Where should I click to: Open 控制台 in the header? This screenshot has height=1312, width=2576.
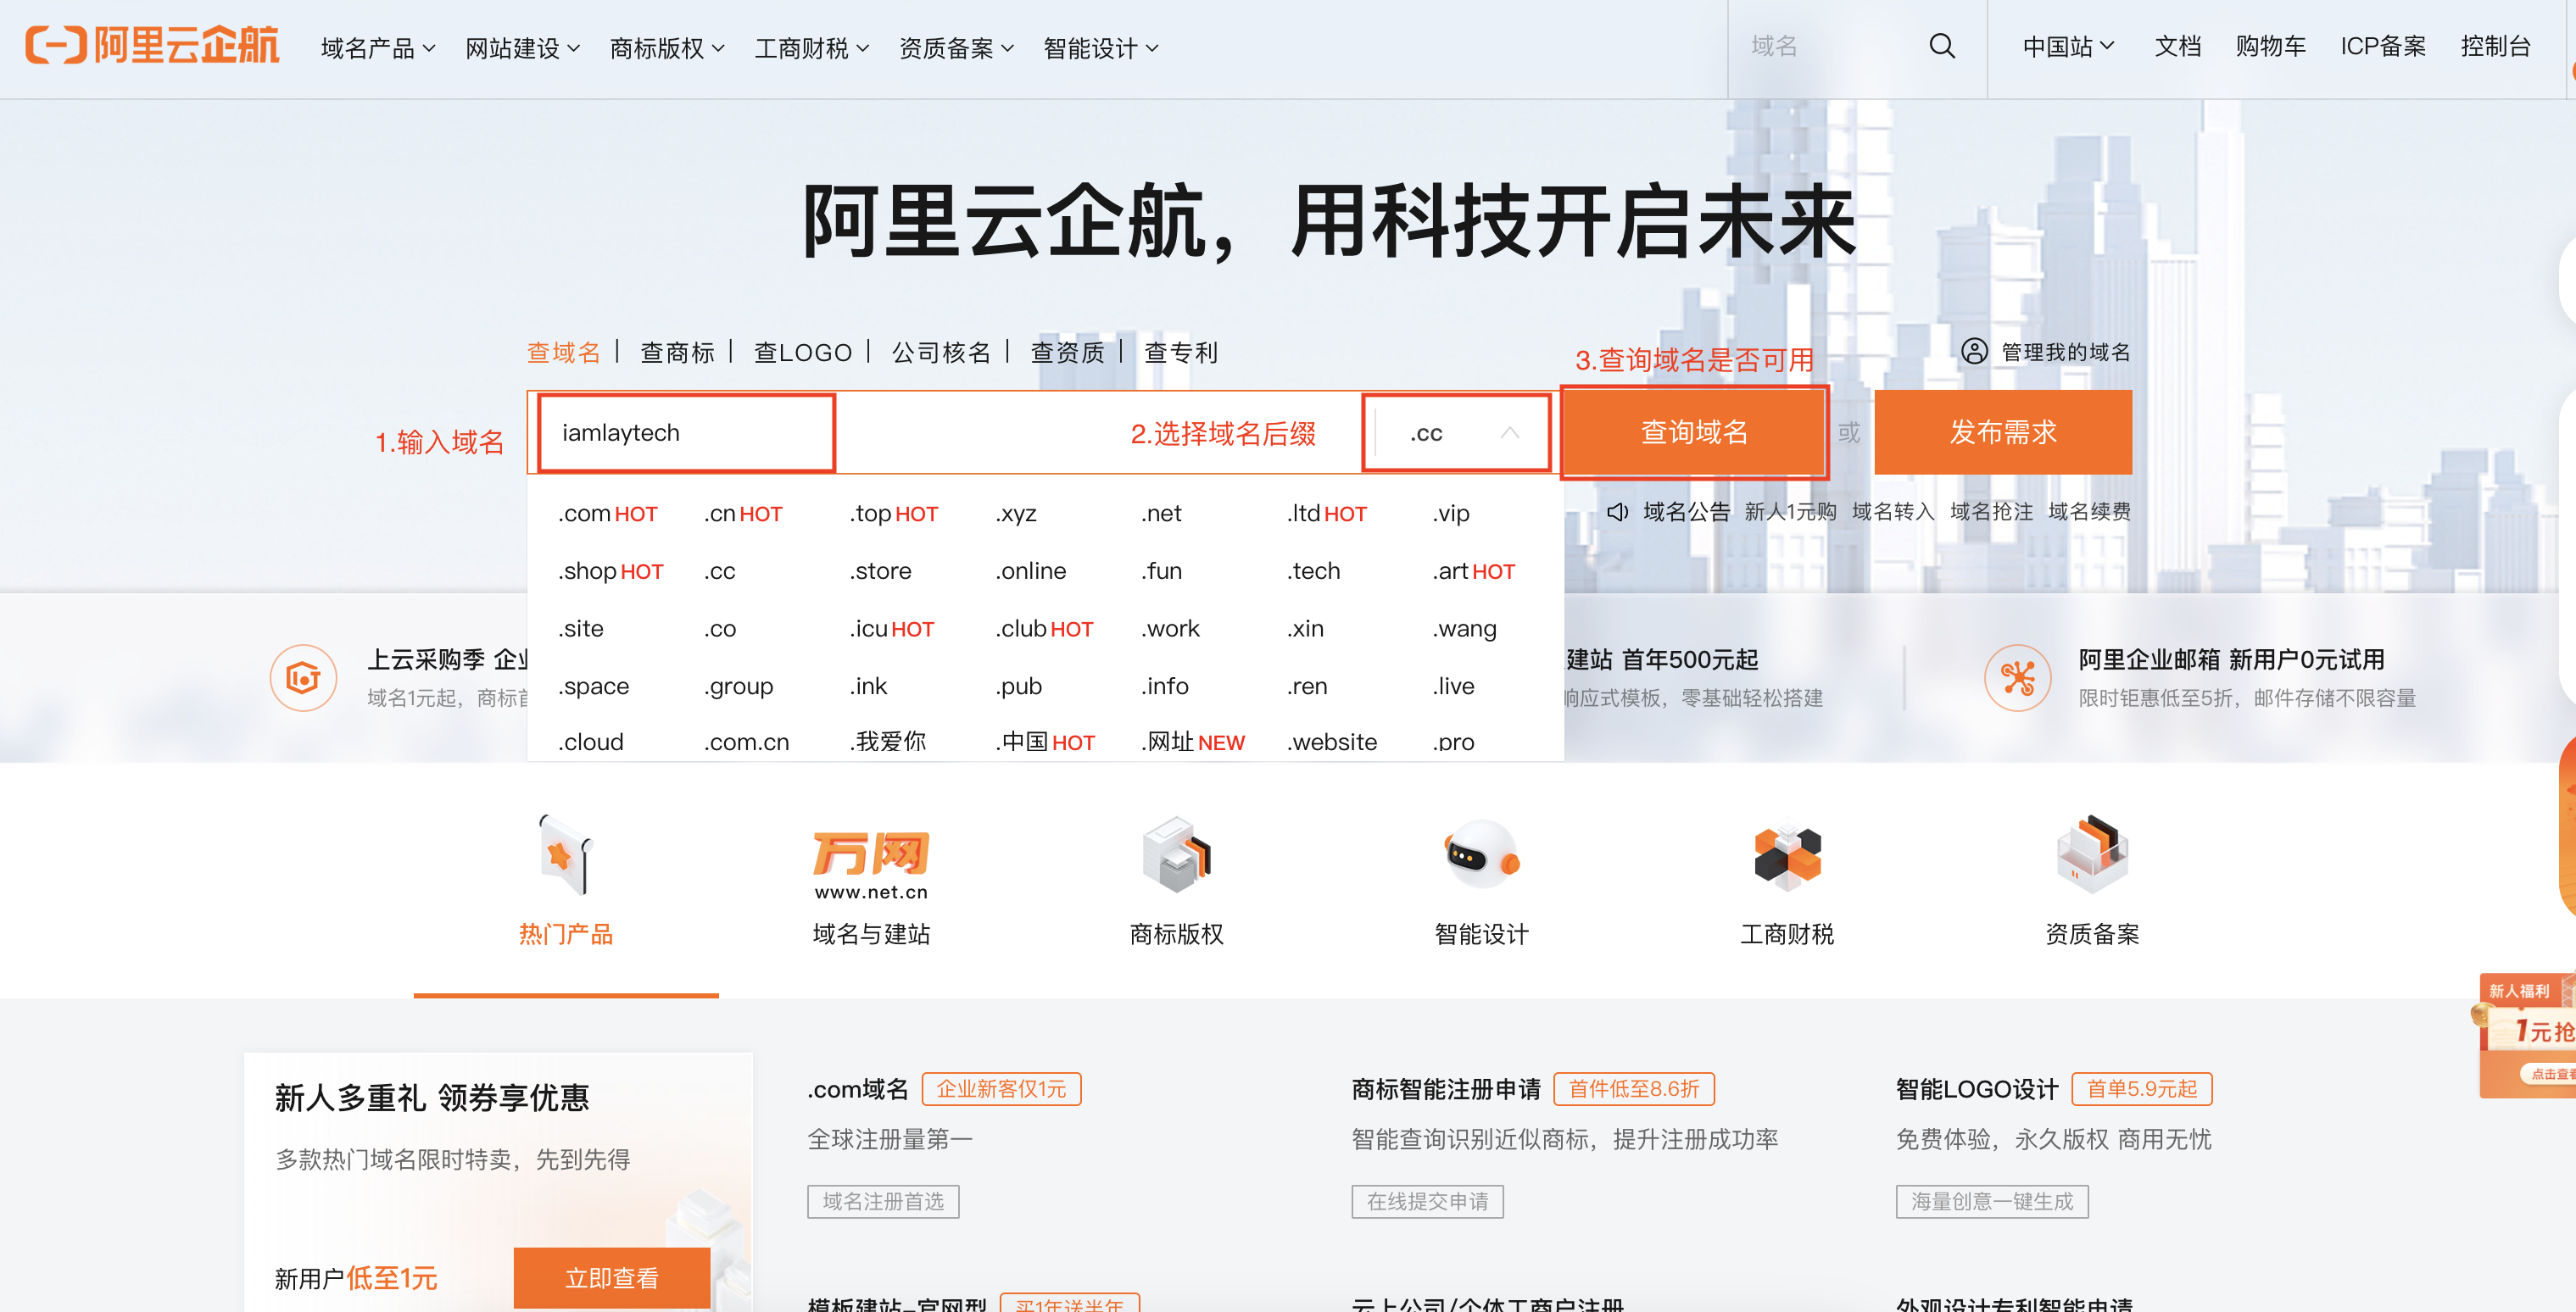point(2495,46)
